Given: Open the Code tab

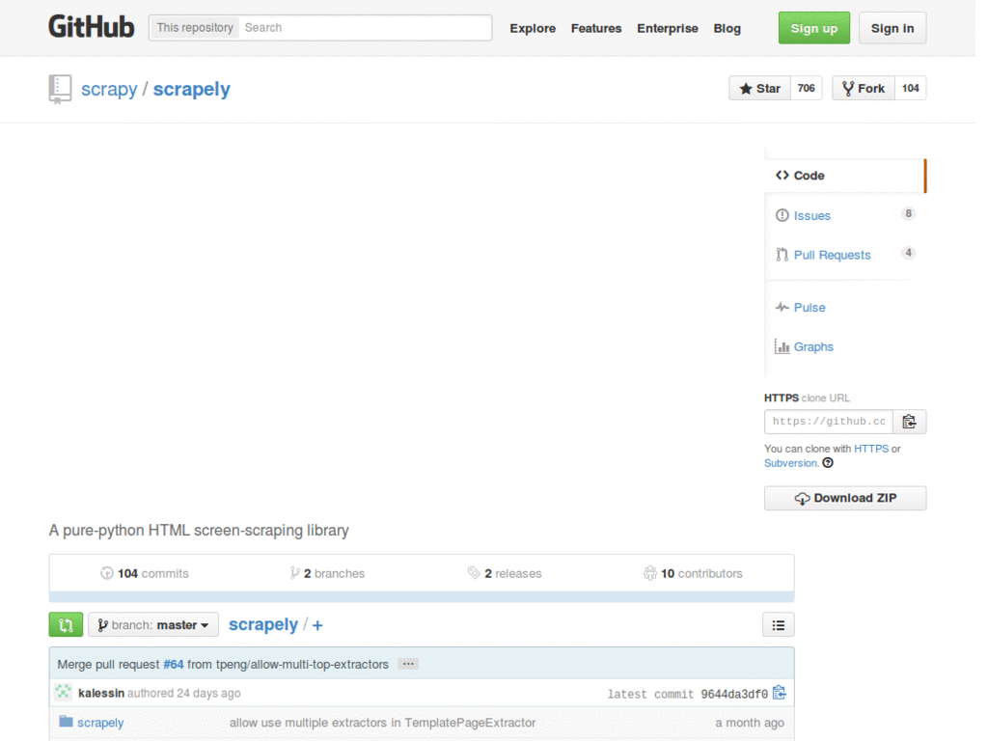Looking at the screenshot, I should point(844,176).
